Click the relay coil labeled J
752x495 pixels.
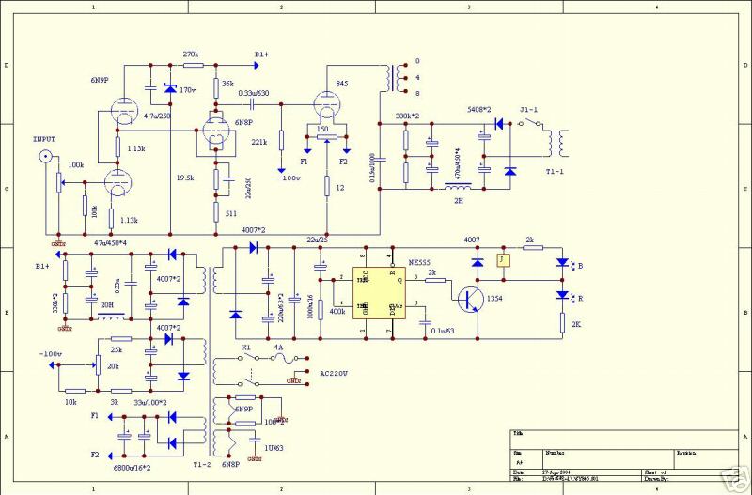[x=503, y=259]
